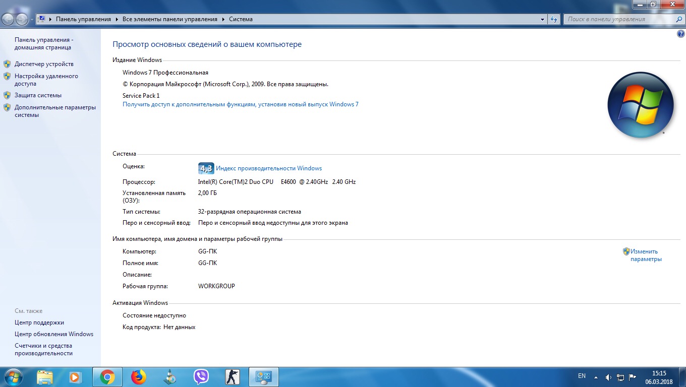The height and width of the screenshot is (387, 686).
Task: Open Windows Explorer from taskbar
Action: click(x=44, y=377)
